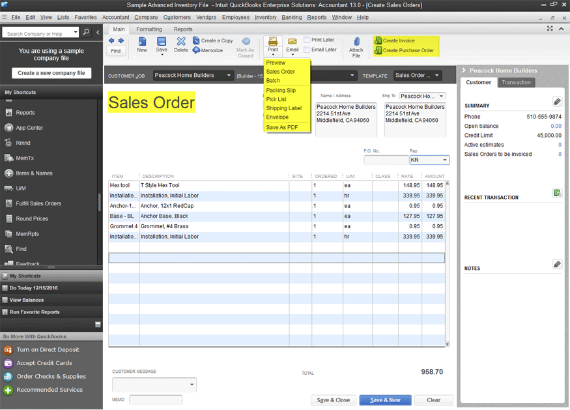Screen dimensions: 570x410
Task: Edit notes pencil icon
Action: tap(557, 264)
